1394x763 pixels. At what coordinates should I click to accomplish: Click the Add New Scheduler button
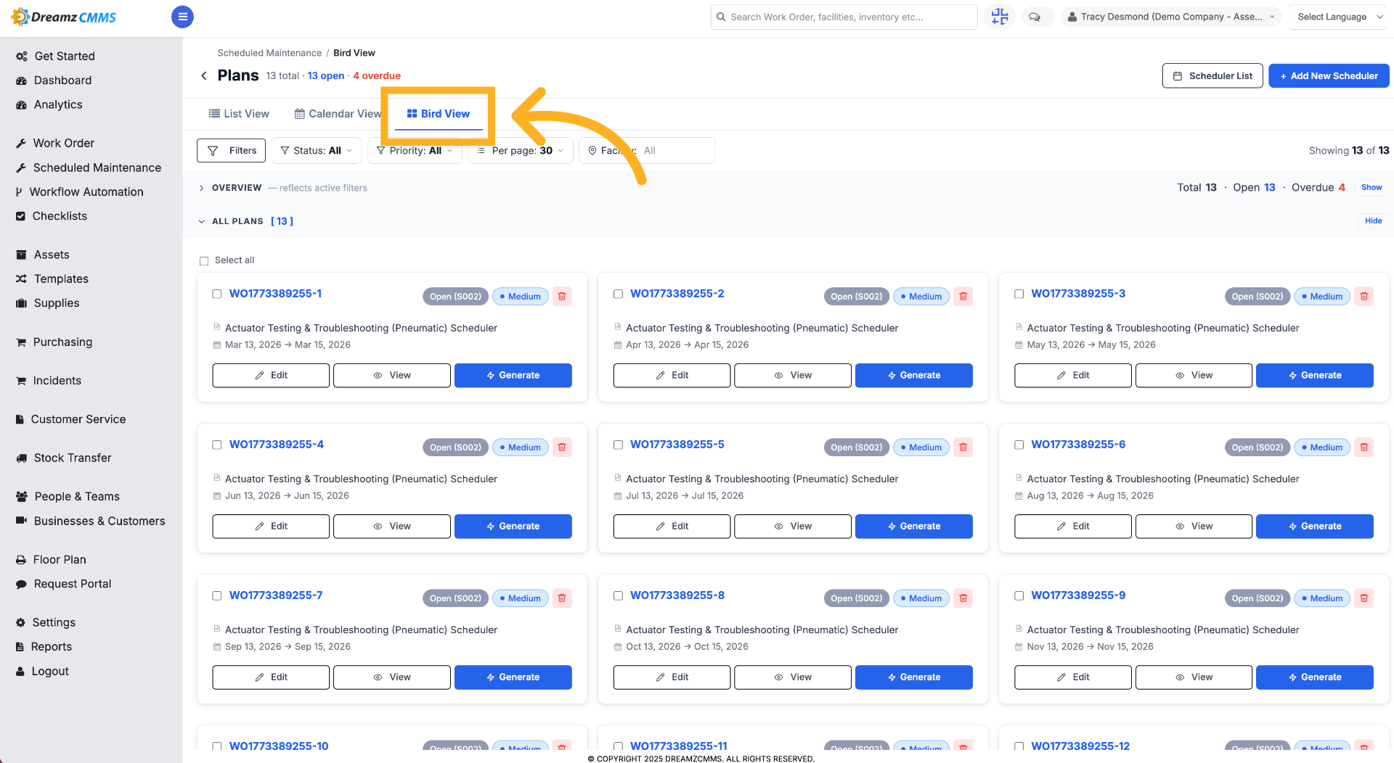tap(1329, 75)
